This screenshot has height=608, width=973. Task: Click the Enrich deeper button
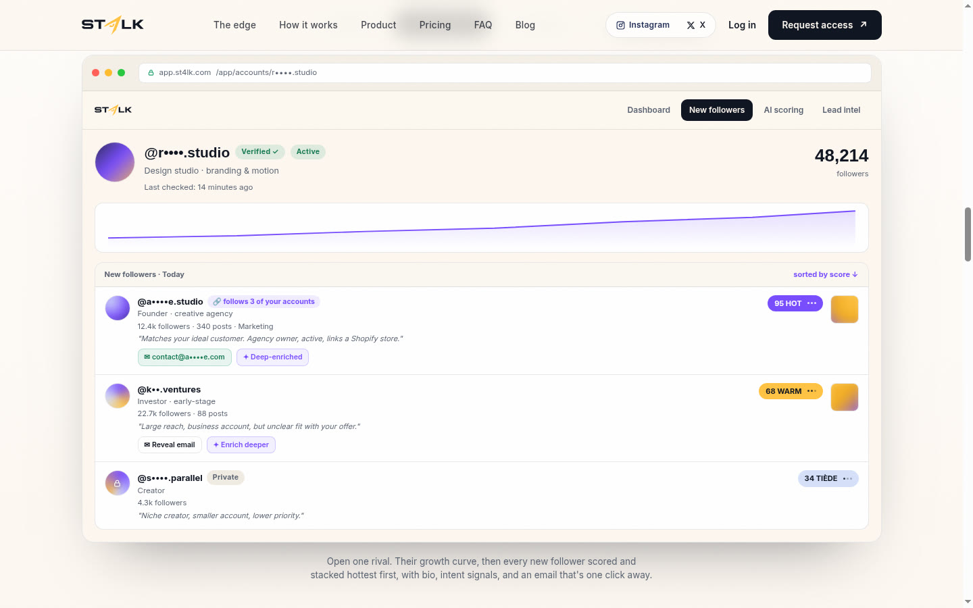click(241, 445)
